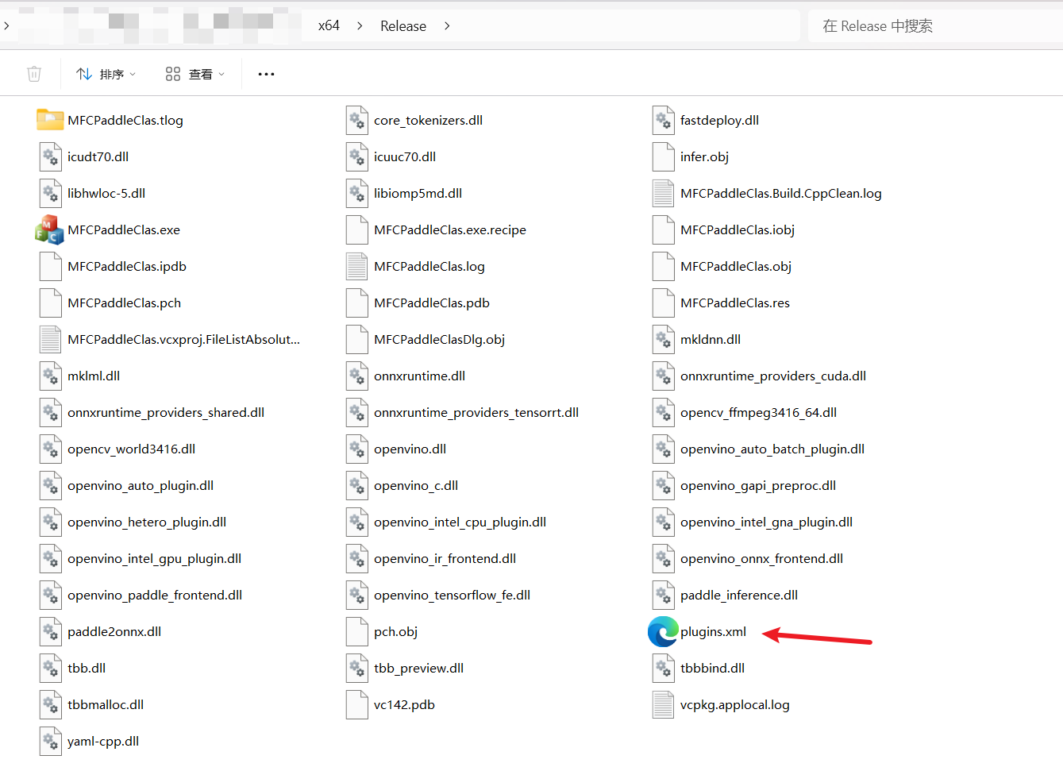The height and width of the screenshot is (771, 1063).
Task: Select the MFCPaddleClas.tlog folder icon
Action: [x=50, y=120]
